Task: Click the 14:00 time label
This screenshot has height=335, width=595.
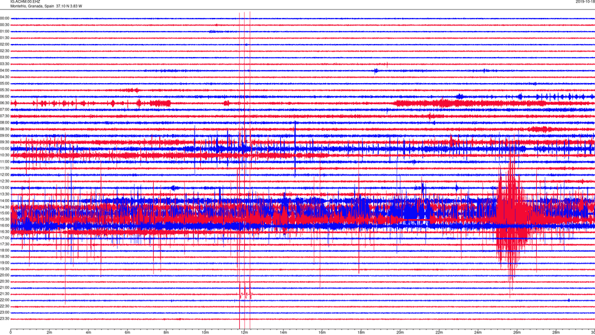Action: [5, 201]
